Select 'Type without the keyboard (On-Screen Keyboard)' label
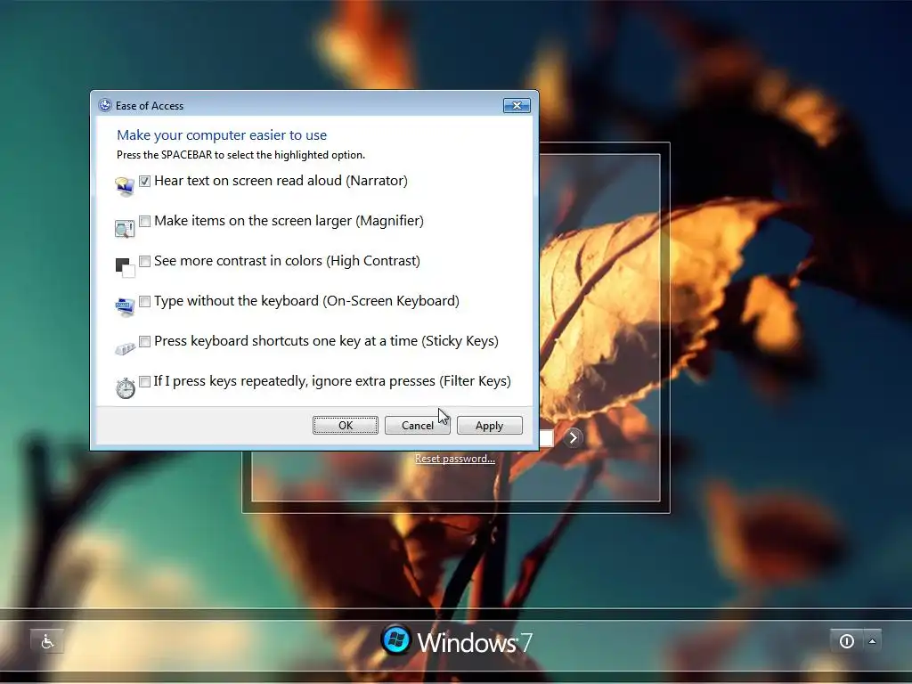This screenshot has width=912, height=684. [306, 301]
